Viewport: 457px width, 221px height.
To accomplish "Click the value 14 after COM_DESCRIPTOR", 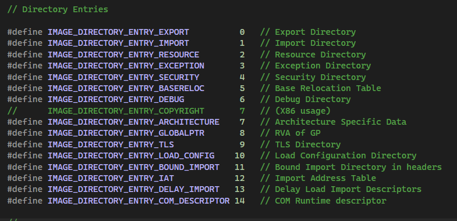I will [x=240, y=201].
